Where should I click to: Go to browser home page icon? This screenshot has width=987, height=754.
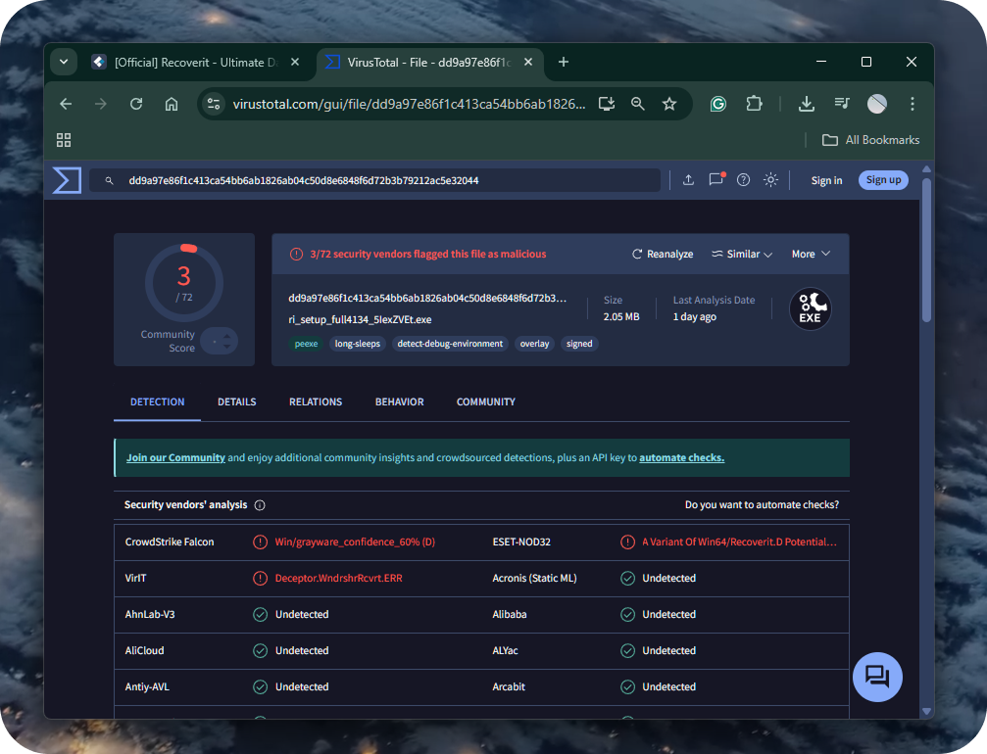pyautogui.click(x=172, y=104)
